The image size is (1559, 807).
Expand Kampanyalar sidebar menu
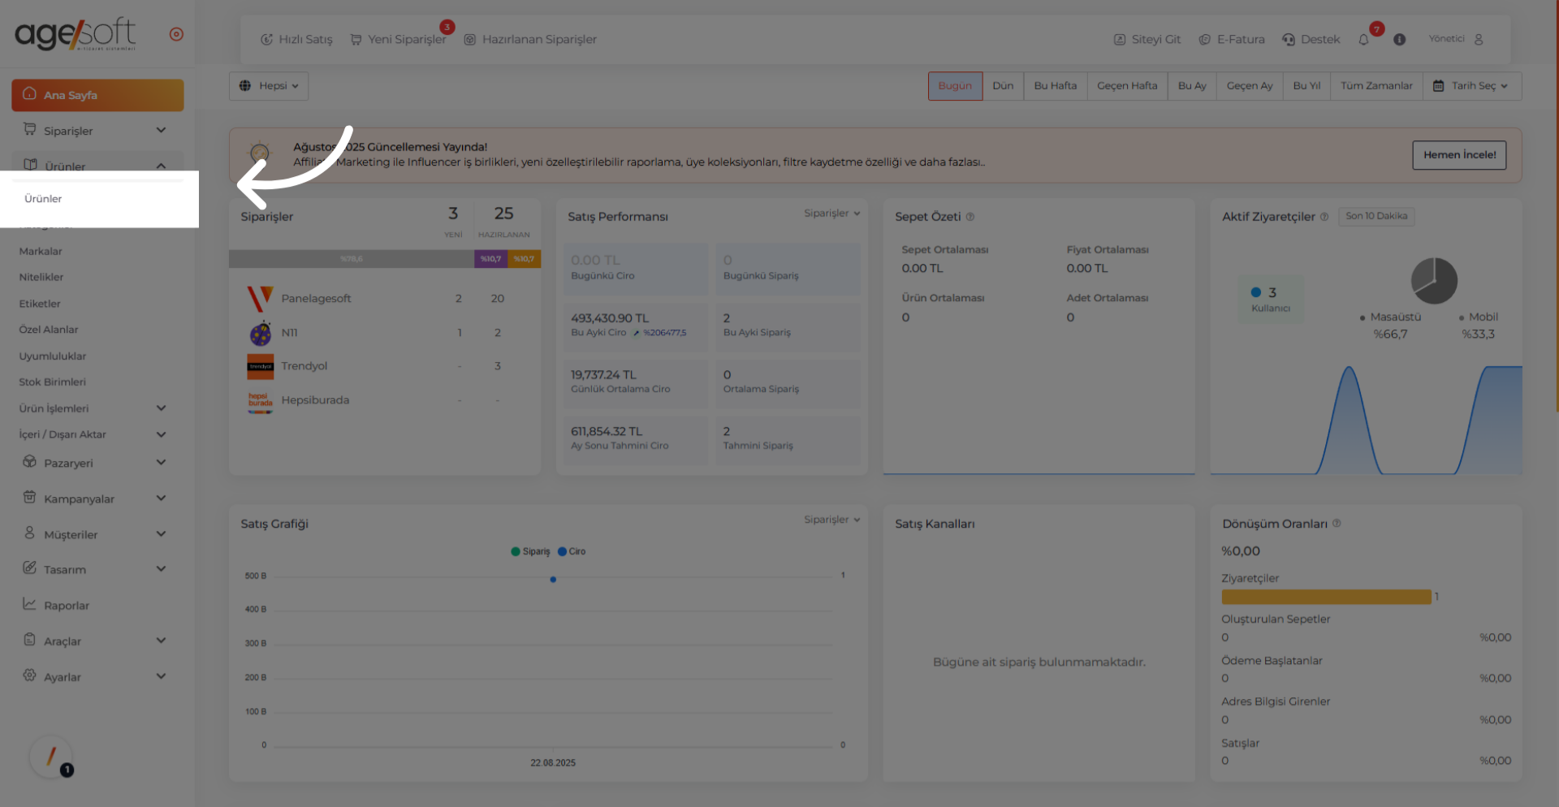pos(97,498)
